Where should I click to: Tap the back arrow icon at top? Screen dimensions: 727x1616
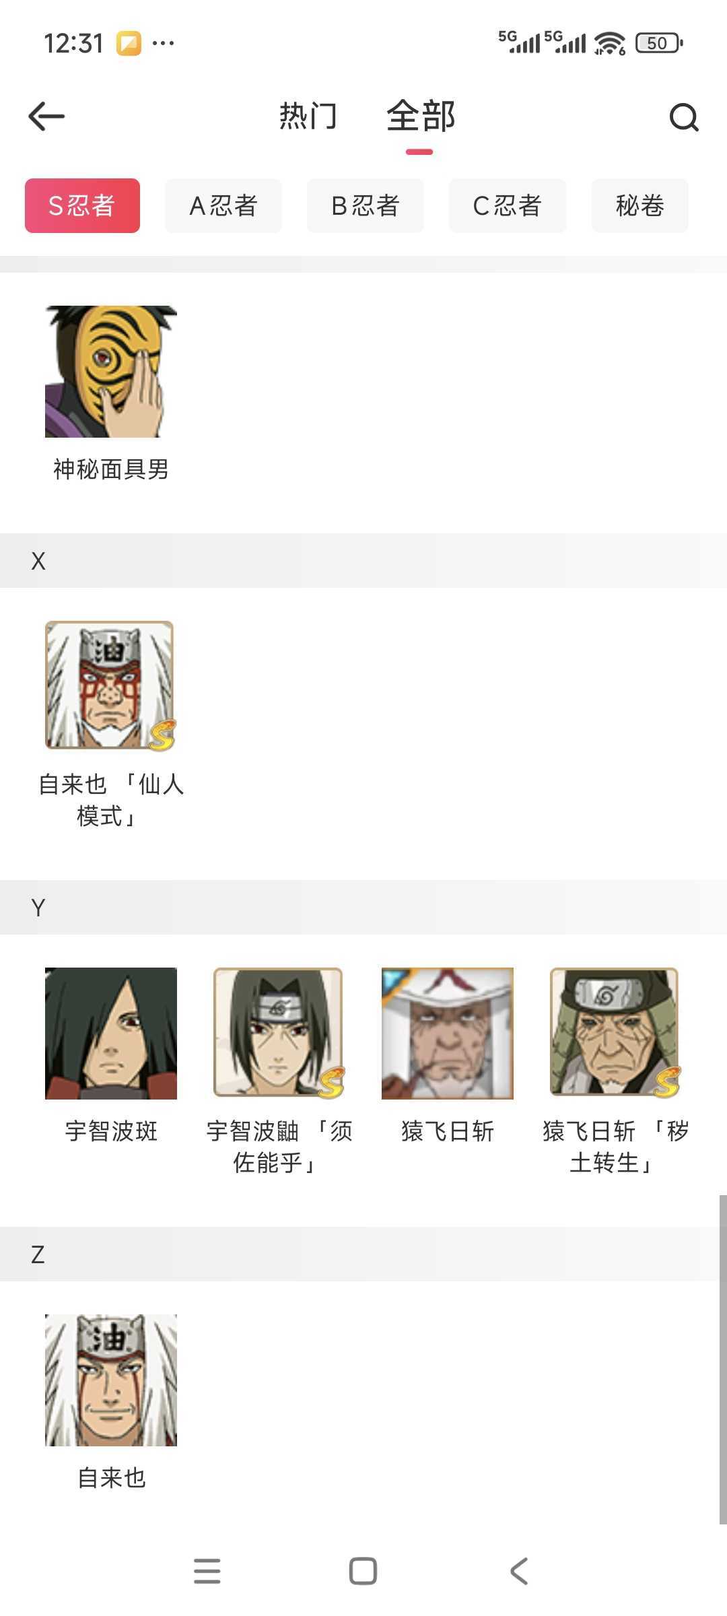coord(46,116)
